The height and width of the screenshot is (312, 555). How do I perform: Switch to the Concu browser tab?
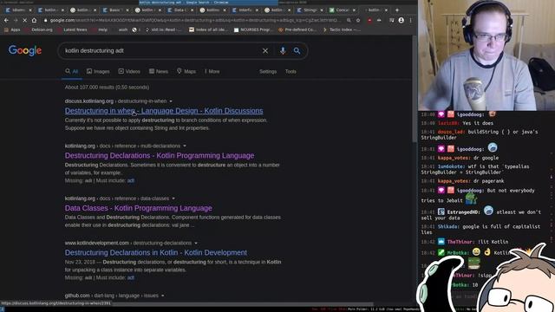342,10
